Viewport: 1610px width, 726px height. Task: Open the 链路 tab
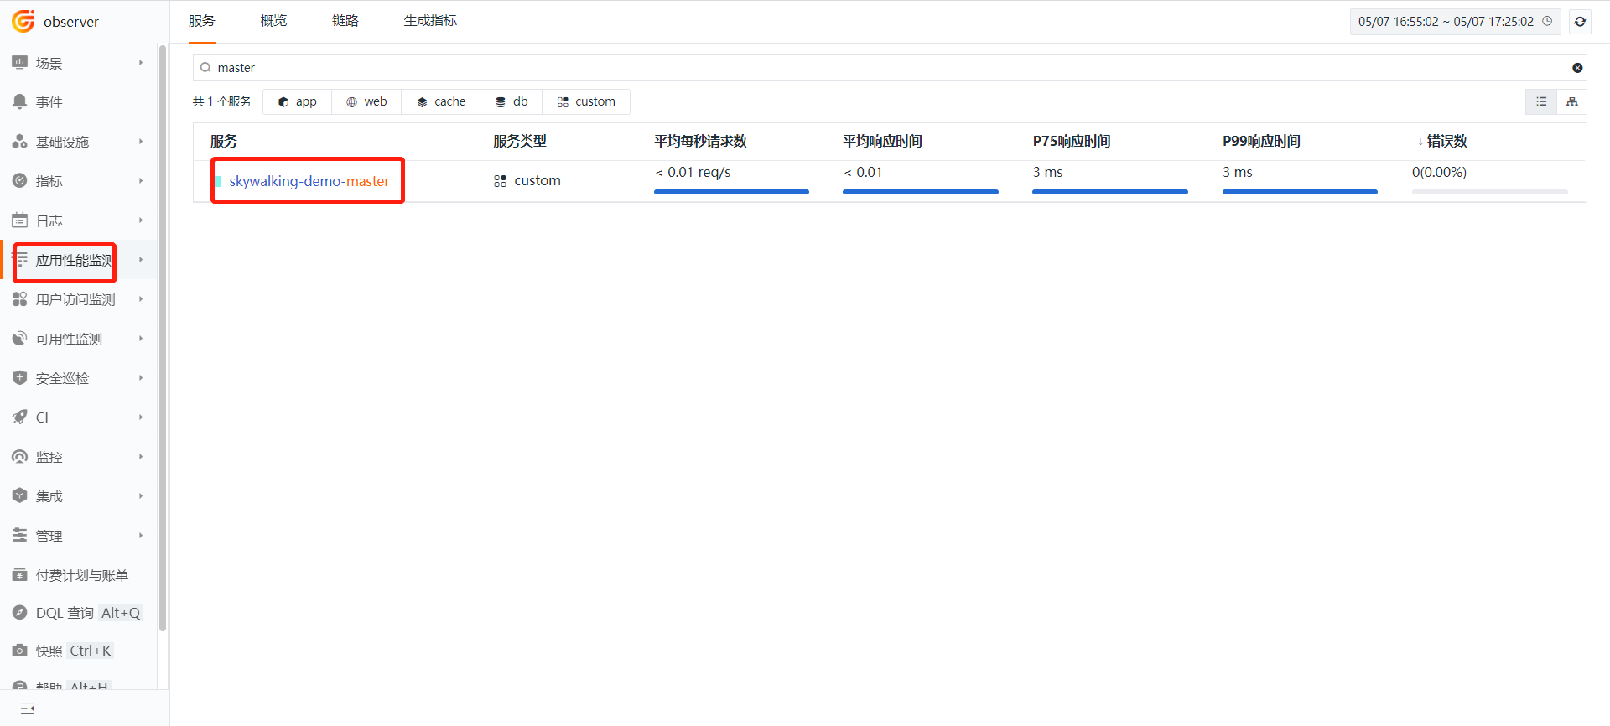pos(345,21)
